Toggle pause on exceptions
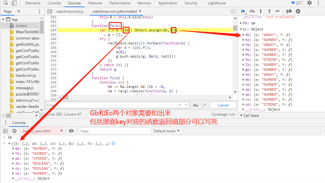This screenshot has width=325, height=183. pos(298,11)
